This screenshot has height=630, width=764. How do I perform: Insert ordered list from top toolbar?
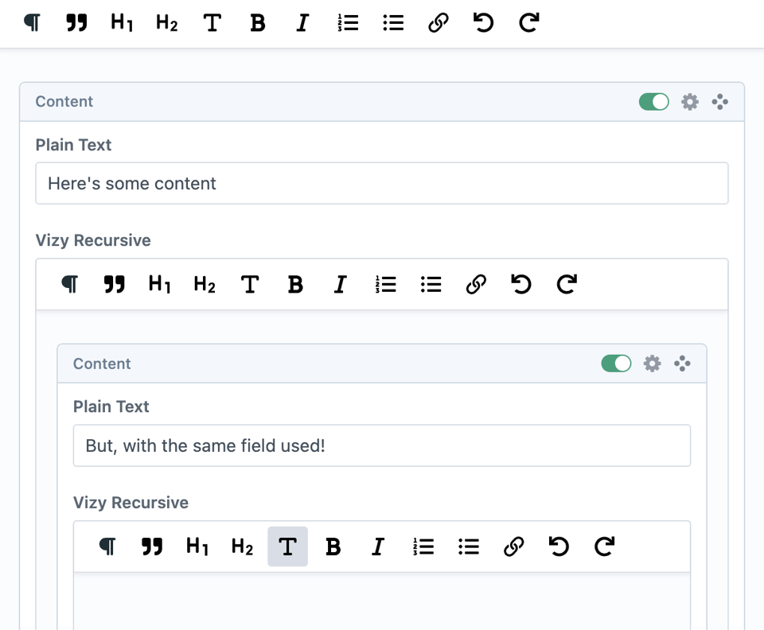click(348, 22)
